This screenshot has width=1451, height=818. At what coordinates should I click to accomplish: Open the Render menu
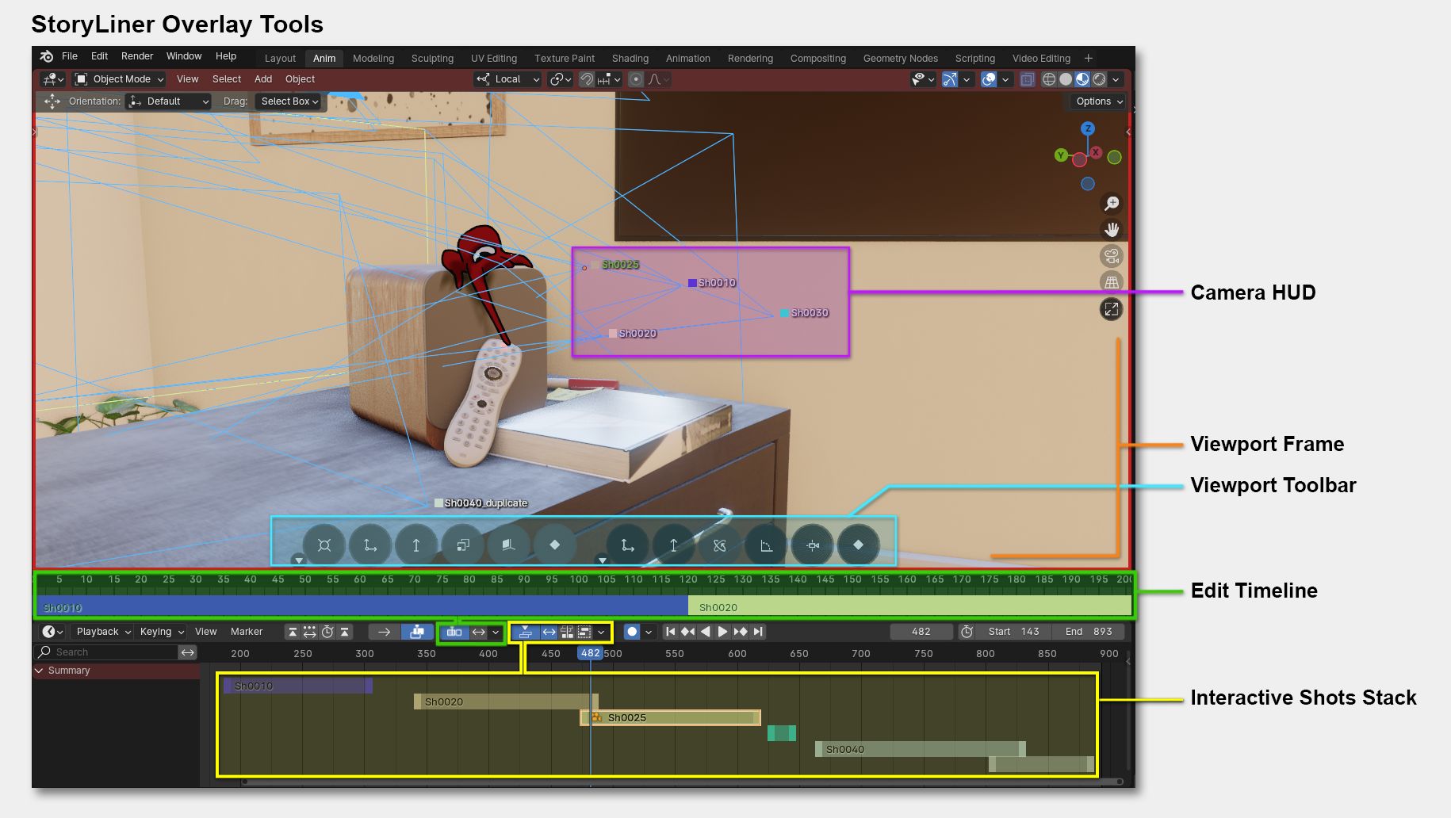click(137, 56)
